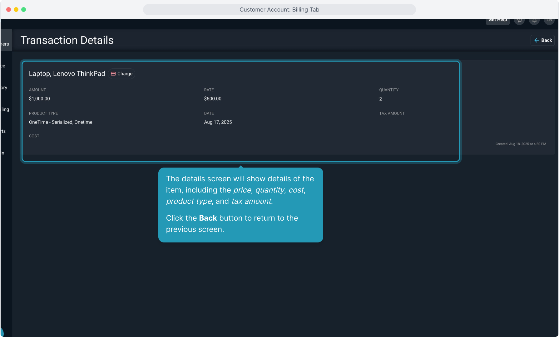The width and height of the screenshot is (559, 337).
Task: Click the Back button
Action: pos(543,40)
